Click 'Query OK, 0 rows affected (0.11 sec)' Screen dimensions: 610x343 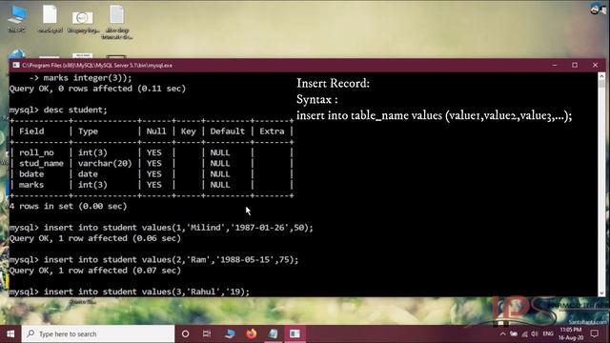click(97, 89)
